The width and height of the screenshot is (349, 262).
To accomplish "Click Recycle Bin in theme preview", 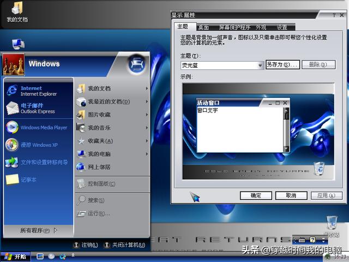I will tap(319, 169).
